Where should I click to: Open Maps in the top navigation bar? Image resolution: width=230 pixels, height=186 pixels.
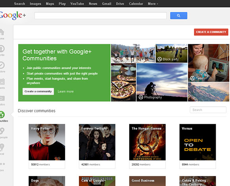50,4
